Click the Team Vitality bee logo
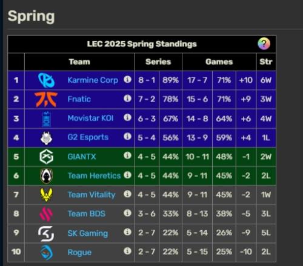Viewport: 303px width, 266px height. 47,195
